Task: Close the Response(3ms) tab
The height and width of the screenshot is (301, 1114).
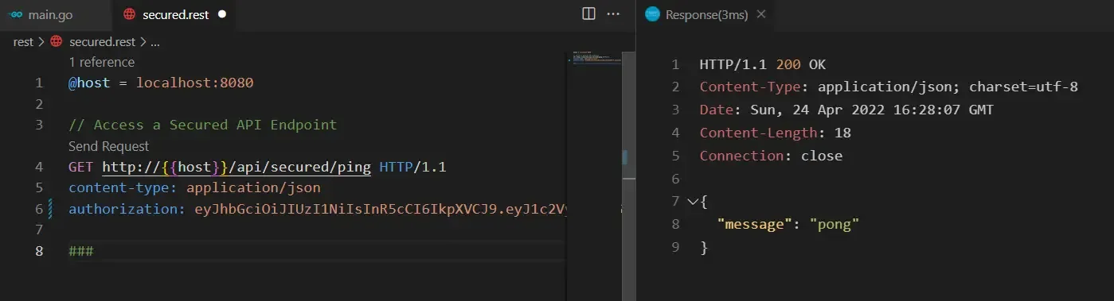Action: (x=760, y=14)
